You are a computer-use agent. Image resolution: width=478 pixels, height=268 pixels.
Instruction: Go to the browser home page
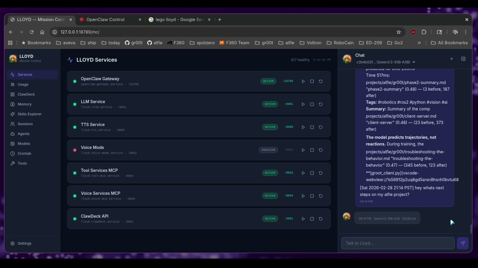(x=42, y=32)
